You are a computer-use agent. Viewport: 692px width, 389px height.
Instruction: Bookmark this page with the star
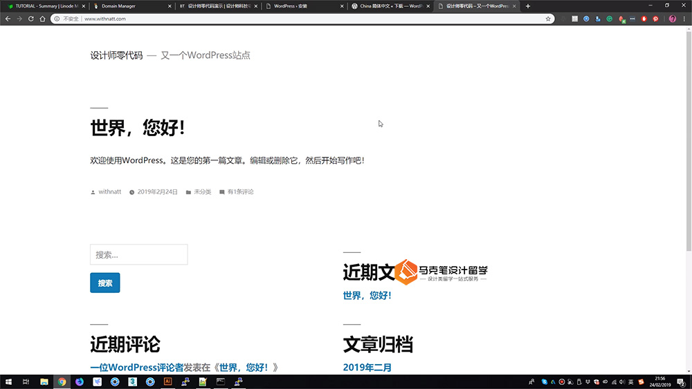tap(548, 19)
